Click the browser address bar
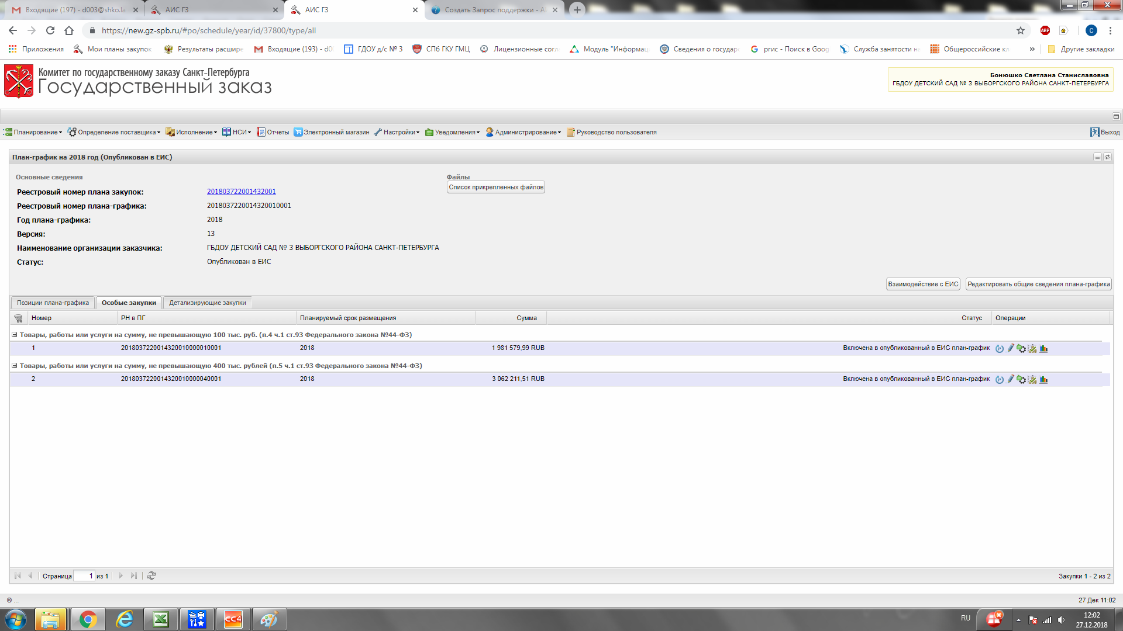 [x=550, y=30]
